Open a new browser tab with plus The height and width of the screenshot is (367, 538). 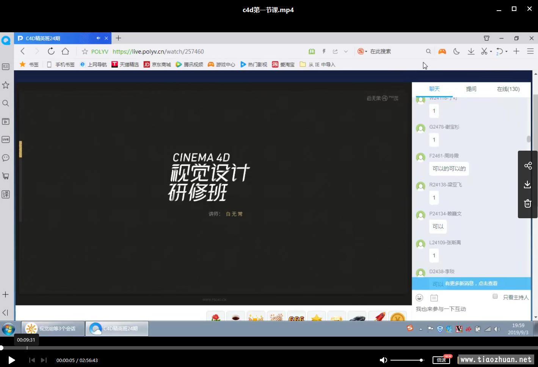tap(118, 38)
